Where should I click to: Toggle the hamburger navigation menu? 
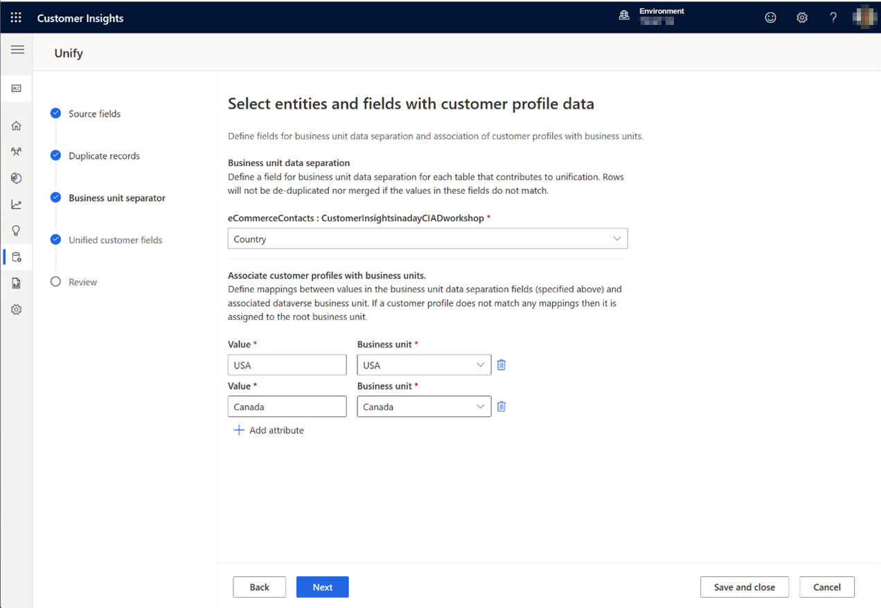[17, 50]
